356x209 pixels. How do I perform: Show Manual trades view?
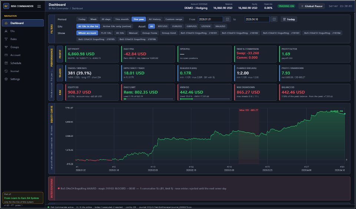pos(133,33)
